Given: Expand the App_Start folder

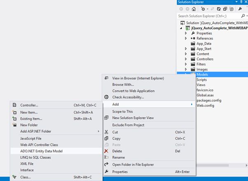Looking at the screenshot, I should coord(186,49).
